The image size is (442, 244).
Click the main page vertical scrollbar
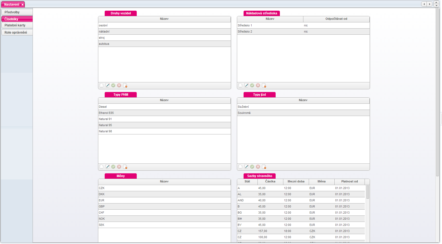[437, 92]
